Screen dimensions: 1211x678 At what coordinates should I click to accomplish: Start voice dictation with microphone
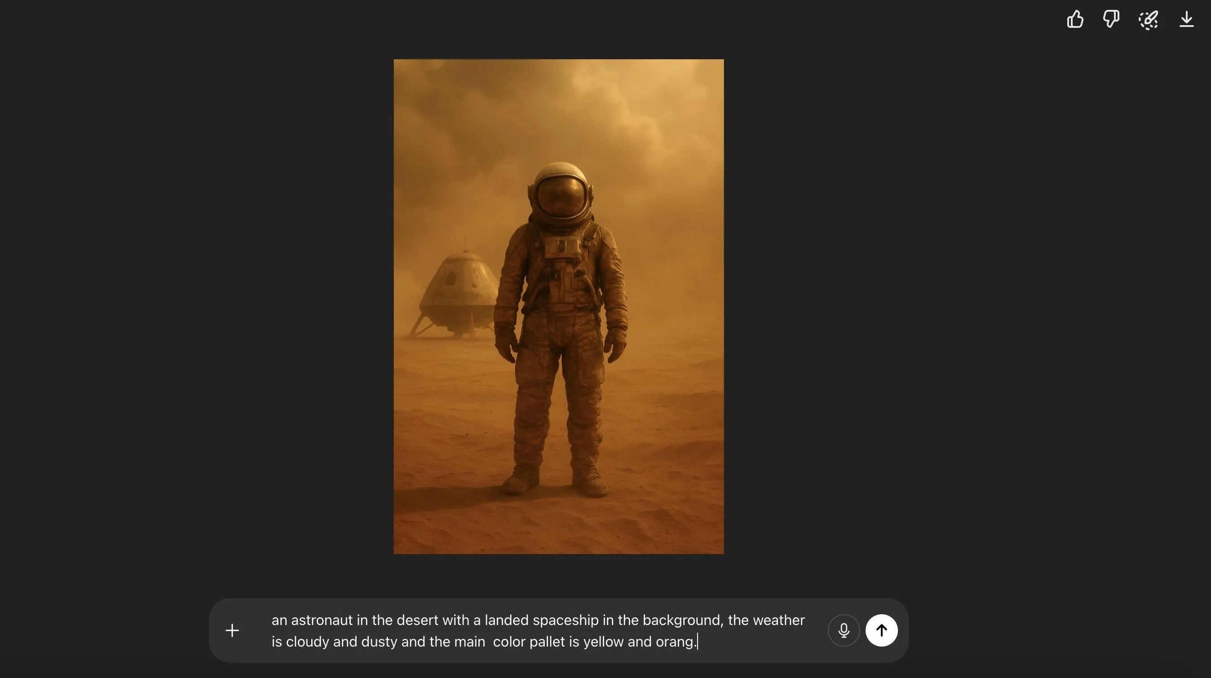pos(844,630)
